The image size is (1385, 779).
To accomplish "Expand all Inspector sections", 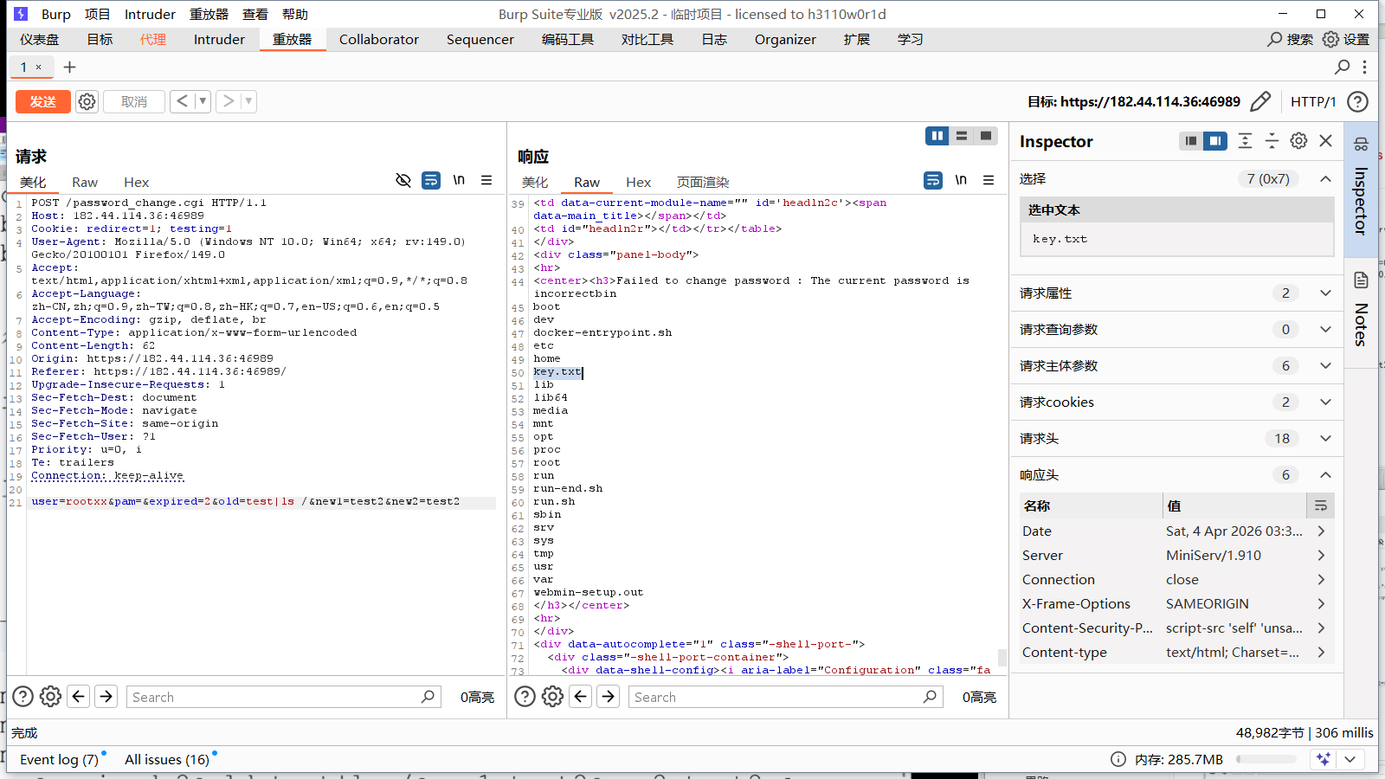I will (1245, 140).
